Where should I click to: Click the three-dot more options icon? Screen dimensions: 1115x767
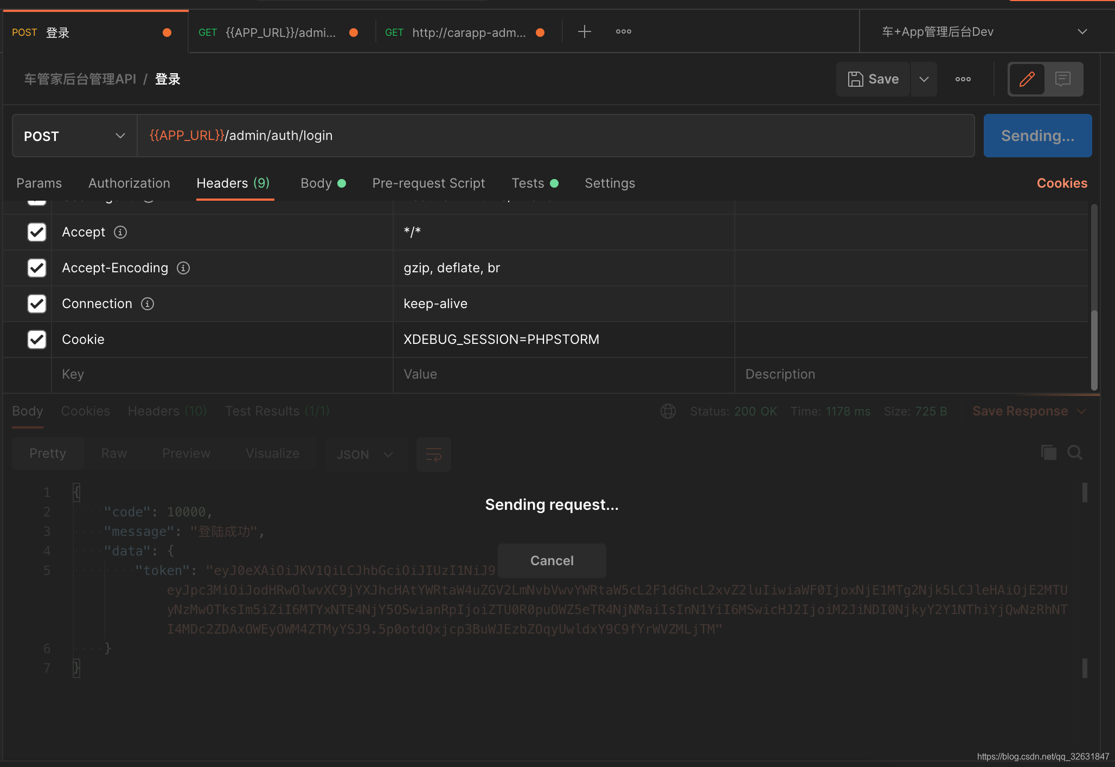click(963, 79)
